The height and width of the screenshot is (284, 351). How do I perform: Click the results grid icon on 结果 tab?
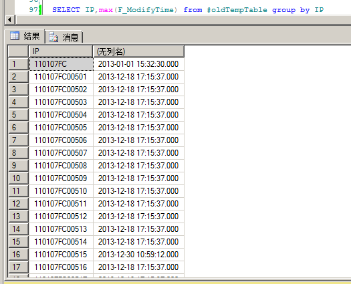(15, 36)
